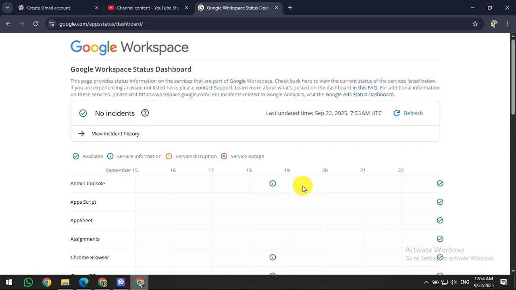The image size is (516, 290).
Task: Open the tab search dropdown
Action: pyautogui.click(x=7, y=8)
